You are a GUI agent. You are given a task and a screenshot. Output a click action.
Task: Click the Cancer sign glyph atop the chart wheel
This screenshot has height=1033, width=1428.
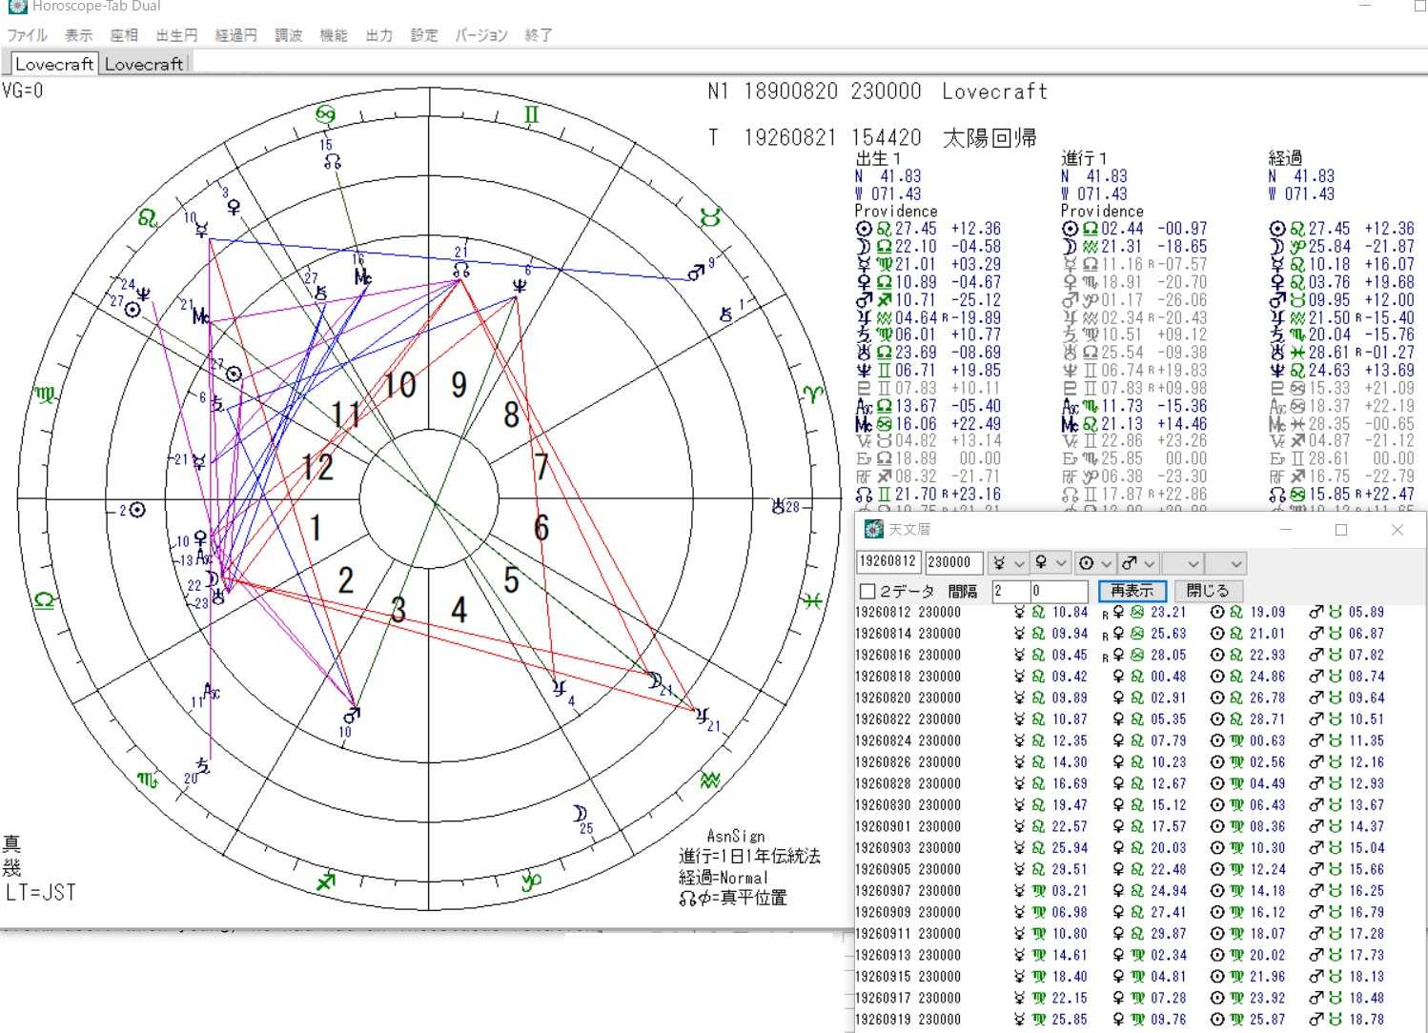[x=325, y=115]
